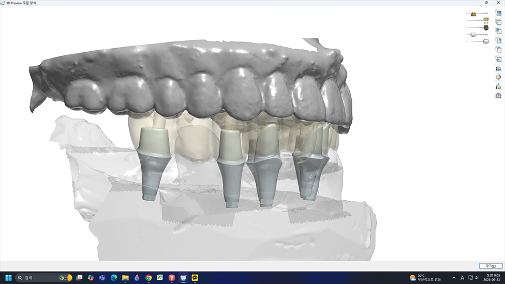Expand the hidden system tray icons
This screenshot has width=505, height=284.
(x=454, y=278)
